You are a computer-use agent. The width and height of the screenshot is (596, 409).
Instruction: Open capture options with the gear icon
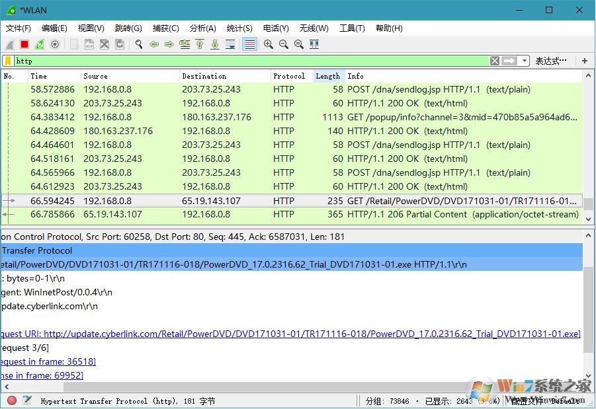(x=54, y=44)
